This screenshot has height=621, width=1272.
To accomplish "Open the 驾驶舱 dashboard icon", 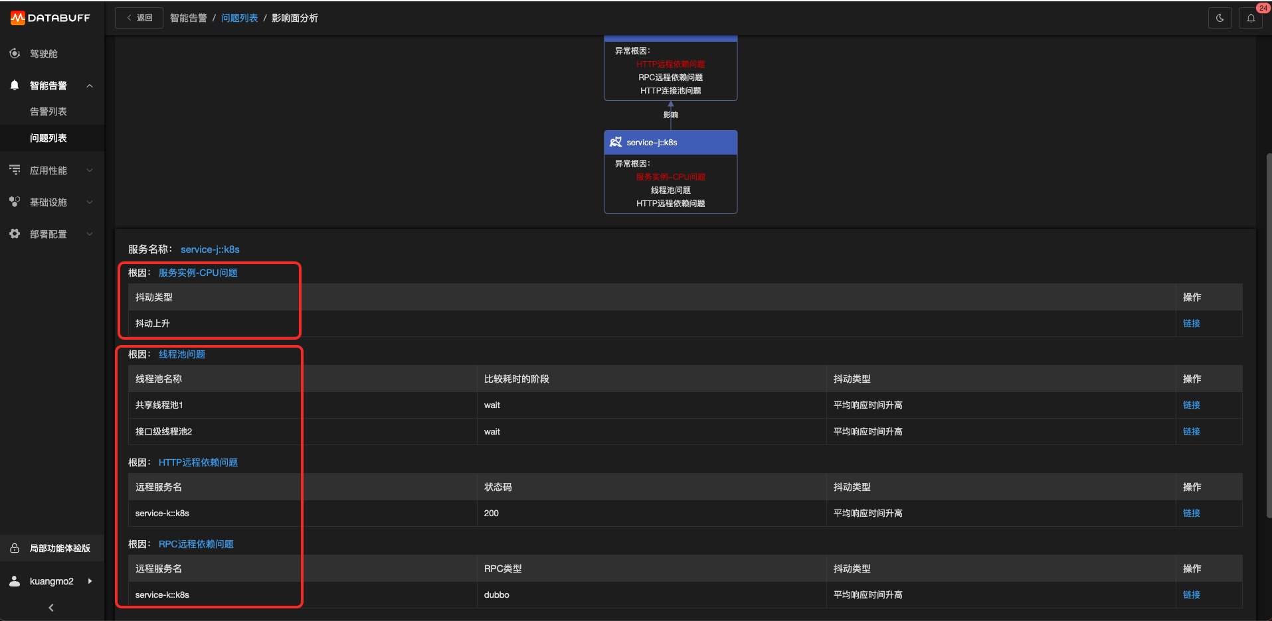I will (x=15, y=53).
